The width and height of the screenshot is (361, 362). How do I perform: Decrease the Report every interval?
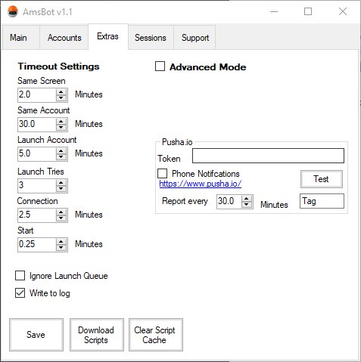pos(247,205)
